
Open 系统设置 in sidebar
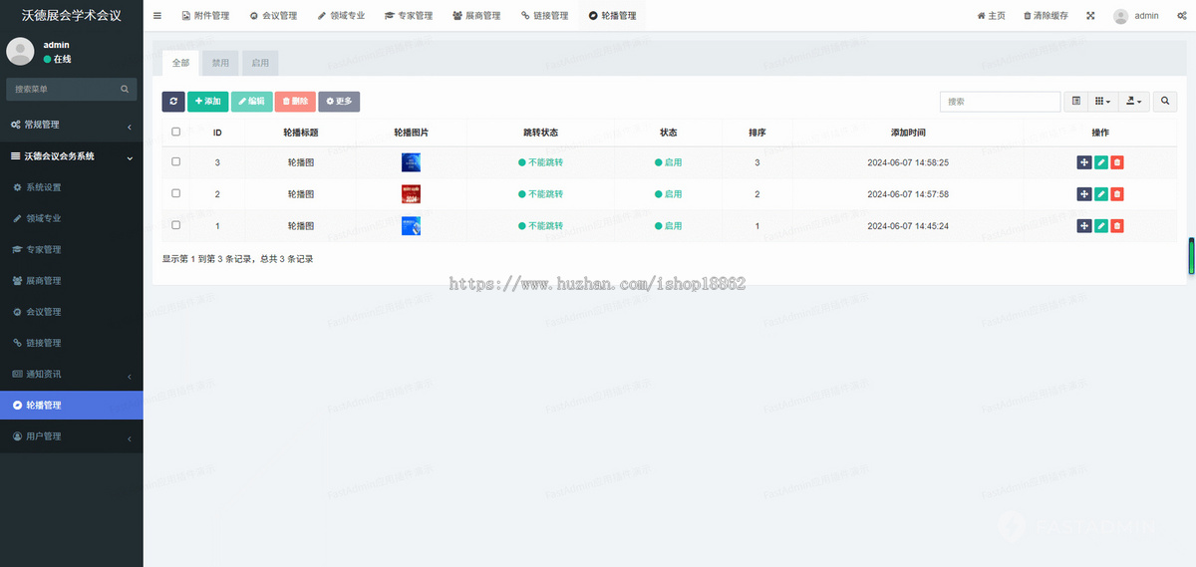pyautogui.click(x=72, y=187)
